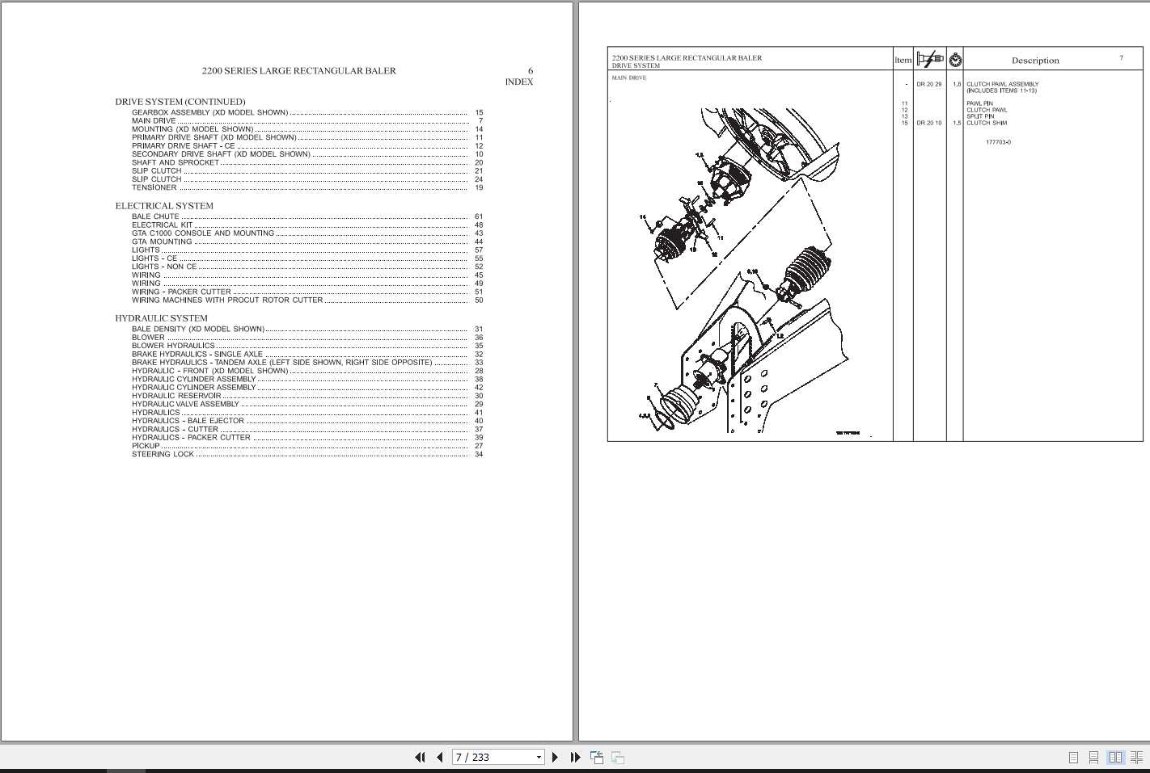
Task: Click HYDRAULICS - BALE EJECTOR entry
Action: coord(307,421)
